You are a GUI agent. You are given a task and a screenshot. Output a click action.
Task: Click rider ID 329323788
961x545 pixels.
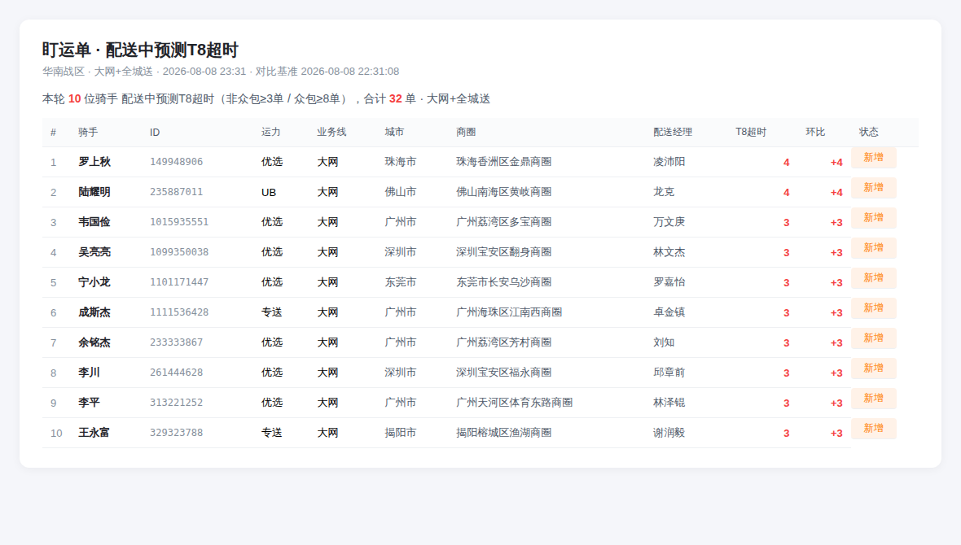(x=177, y=432)
